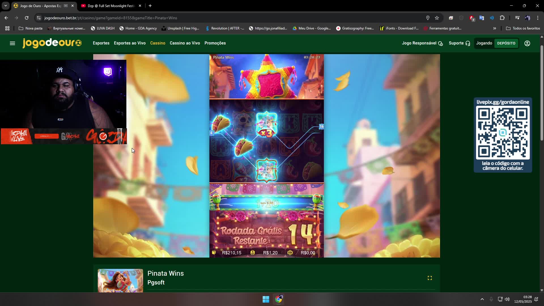Screen dimensions: 544x306
Task: Click the R$1,20 bet amount text
Action: 270,253
